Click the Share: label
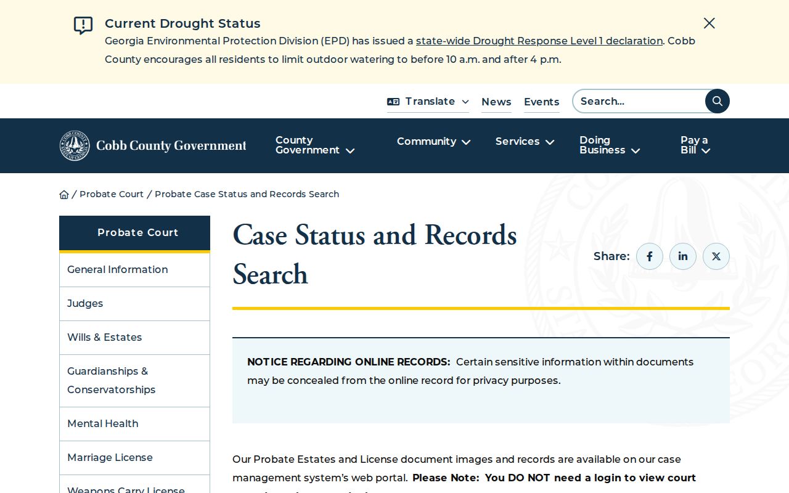Viewport: 789px width, 493px height. (611, 256)
